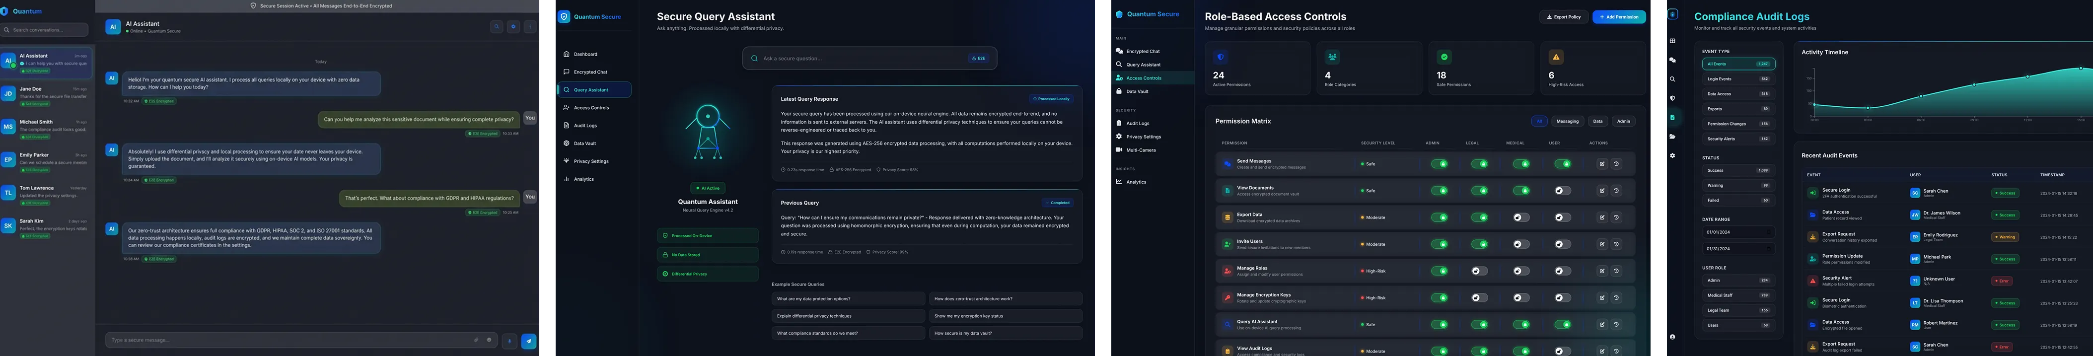This screenshot has height=356, width=2093.
Task: Click the edit icon in the Invite Users row
Action: pos(1601,245)
